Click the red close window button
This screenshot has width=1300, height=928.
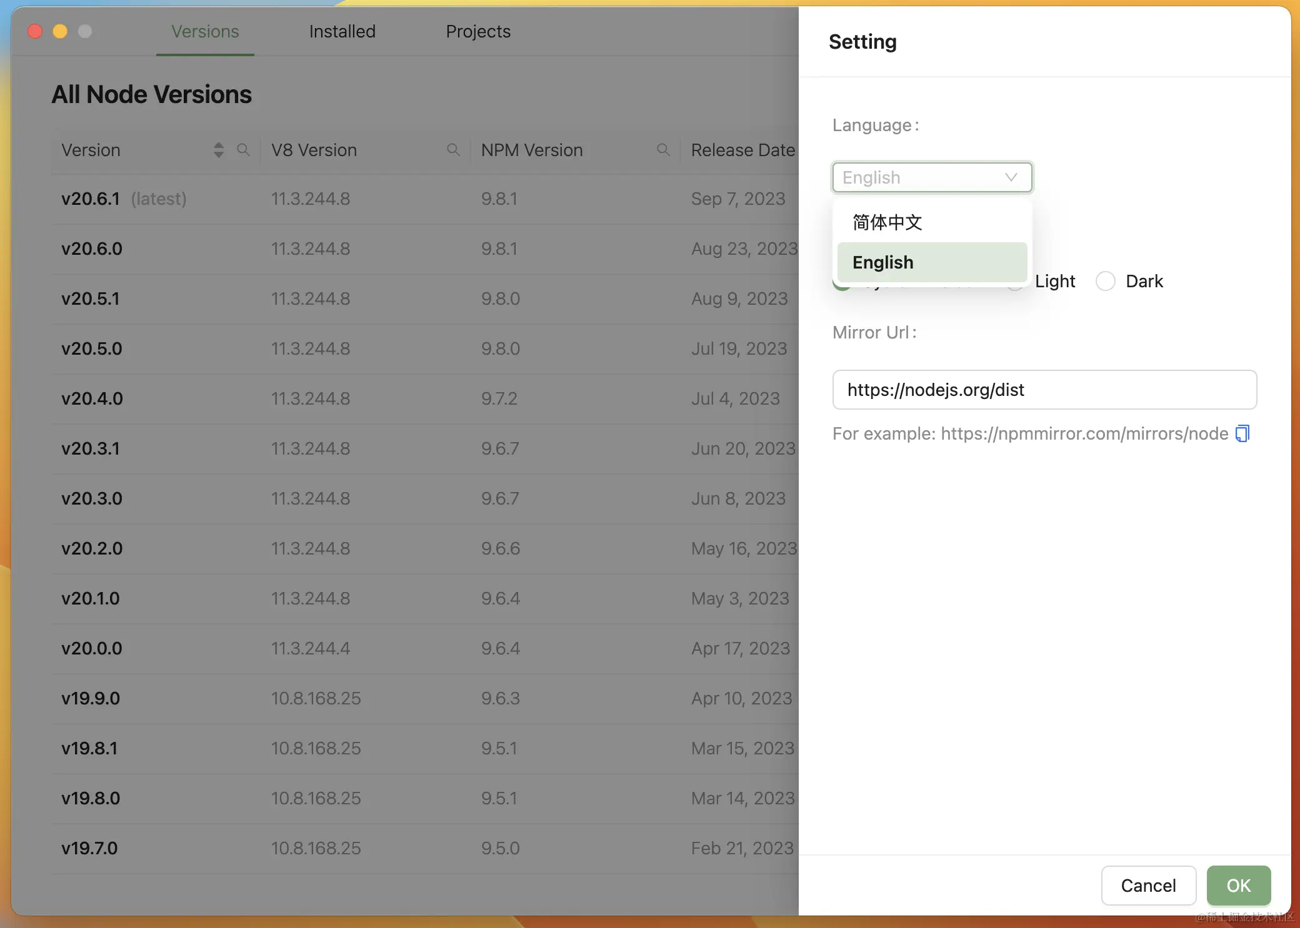click(x=35, y=31)
